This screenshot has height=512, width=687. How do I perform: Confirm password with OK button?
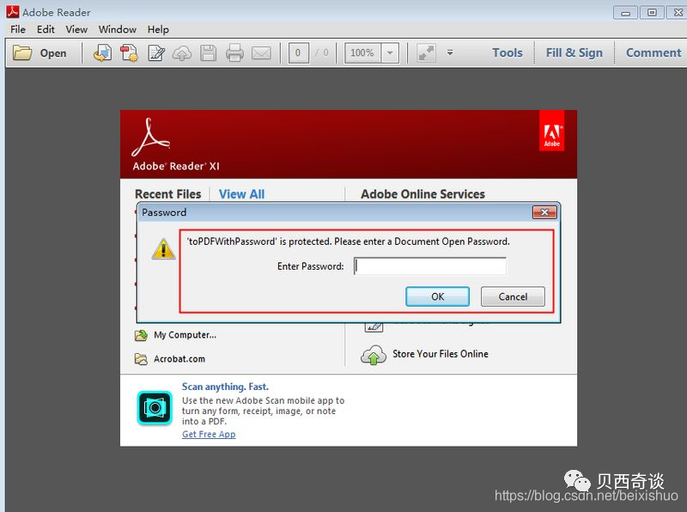(x=437, y=296)
